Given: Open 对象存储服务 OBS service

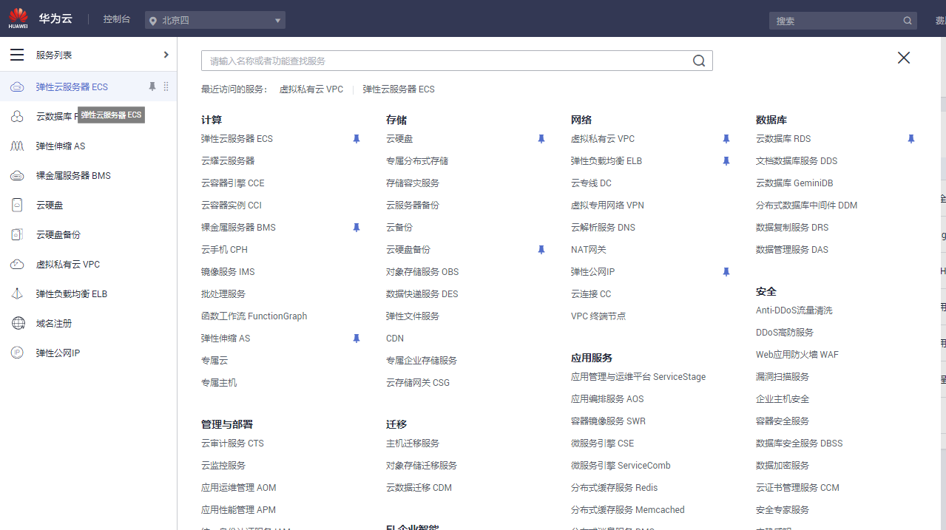Looking at the screenshot, I should pos(422,272).
